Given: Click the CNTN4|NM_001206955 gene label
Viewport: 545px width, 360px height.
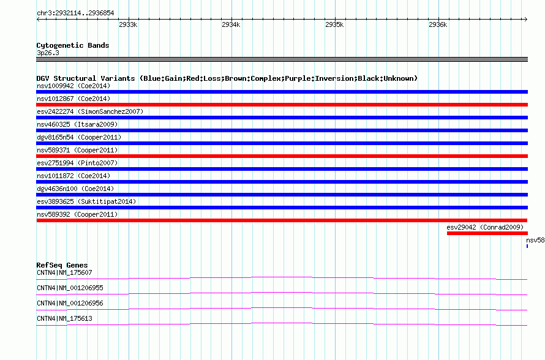Looking at the screenshot, I should [70, 288].
